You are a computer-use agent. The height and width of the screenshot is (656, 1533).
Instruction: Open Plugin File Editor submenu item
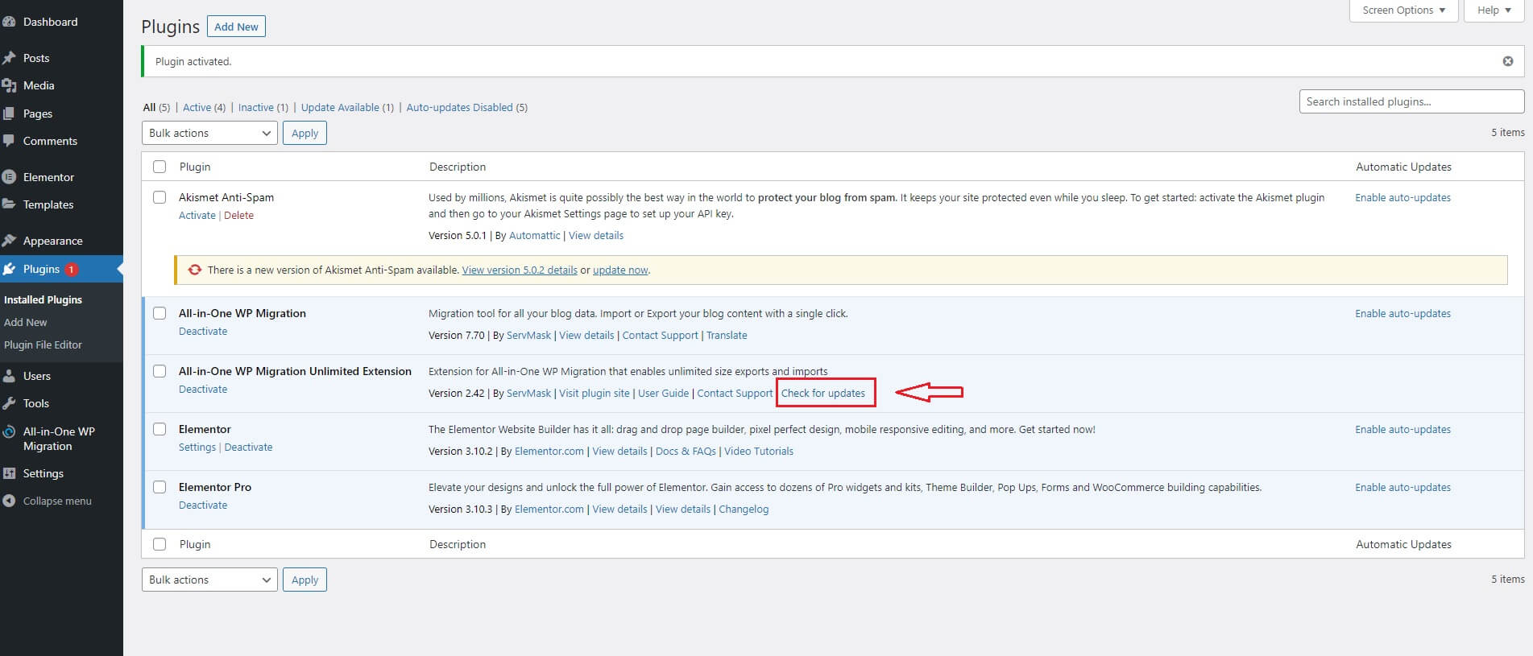point(43,345)
